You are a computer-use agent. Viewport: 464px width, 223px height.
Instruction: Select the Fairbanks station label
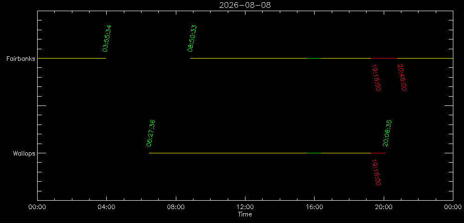click(x=21, y=59)
